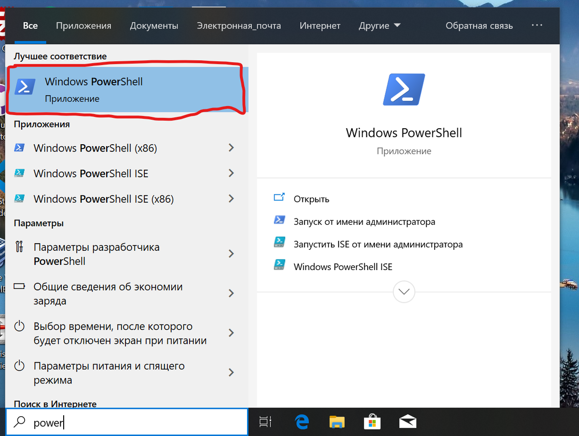Open Параметры разработчика PowerShell setting
The image size is (579, 436).
tap(127, 254)
